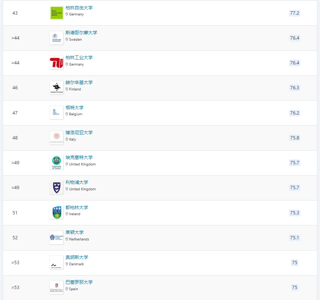This screenshot has height=300, width=320.
Task: Click the red TU Berlin logo
Action: 56,63
